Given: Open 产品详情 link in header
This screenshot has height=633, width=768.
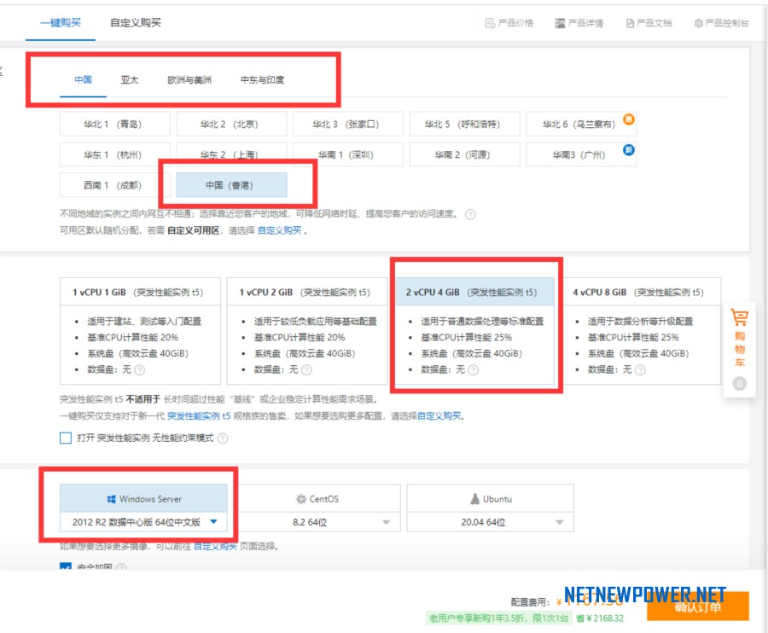Looking at the screenshot, I should (579, 23).
